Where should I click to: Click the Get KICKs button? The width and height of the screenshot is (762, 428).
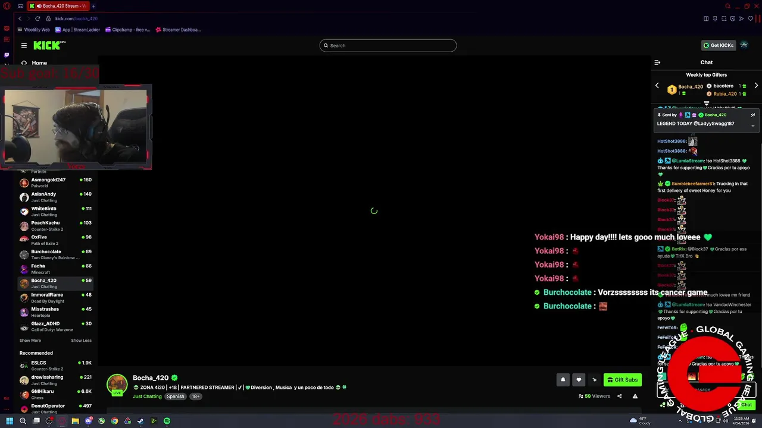tap(719, 45)
